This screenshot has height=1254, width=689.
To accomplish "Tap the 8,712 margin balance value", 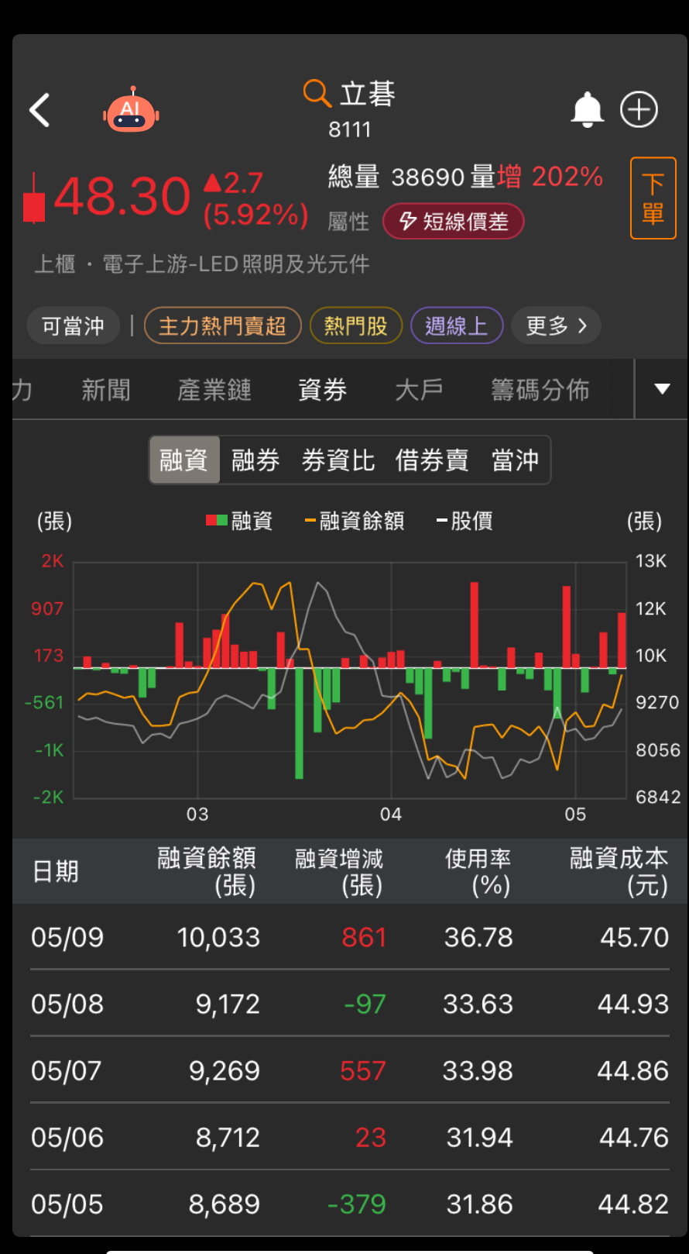I will (228, 1137).
